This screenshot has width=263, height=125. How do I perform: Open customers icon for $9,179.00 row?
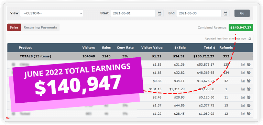[x=249, y=89]
